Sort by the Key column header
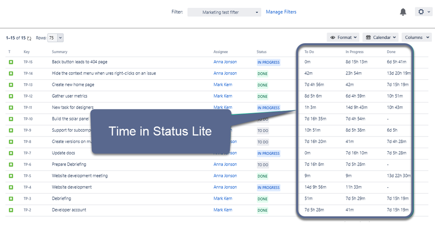The image size is (435, 231). click(27, 52)
